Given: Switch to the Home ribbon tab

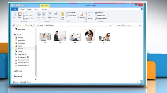Looking at the screenshot, I should pos(22,9).
